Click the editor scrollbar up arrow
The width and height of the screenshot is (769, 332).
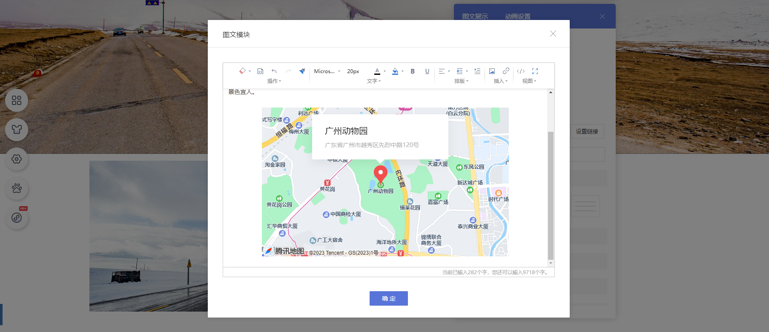tap(551, 92)
